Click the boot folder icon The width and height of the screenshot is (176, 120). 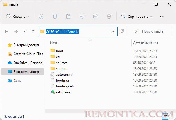tap(53, 51)
